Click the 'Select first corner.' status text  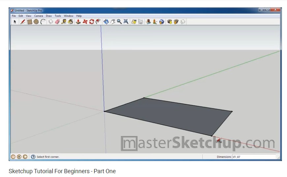pyautogui.click(x=48, y=157)
